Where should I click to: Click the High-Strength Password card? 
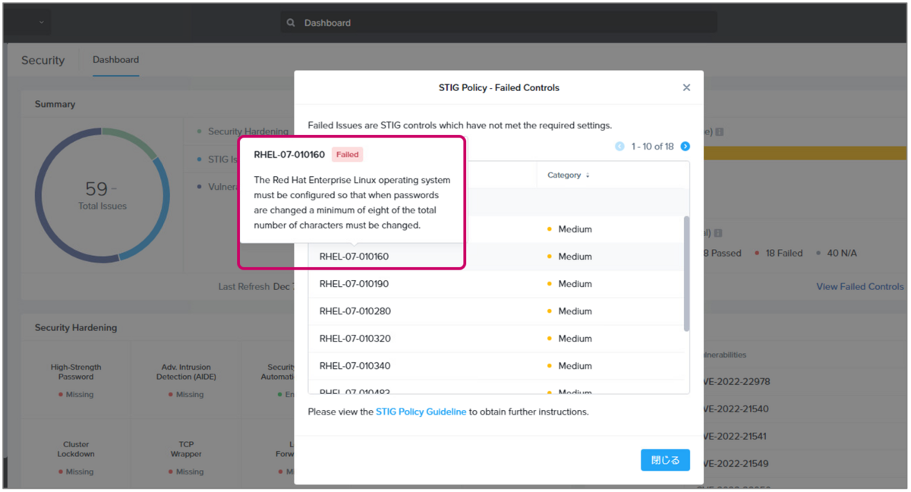76,380
